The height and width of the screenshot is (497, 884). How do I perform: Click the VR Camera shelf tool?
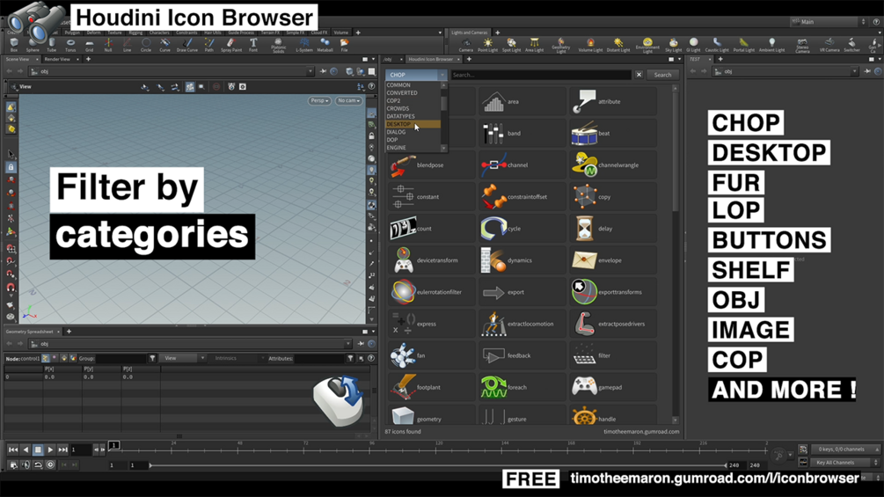point(829,46)
